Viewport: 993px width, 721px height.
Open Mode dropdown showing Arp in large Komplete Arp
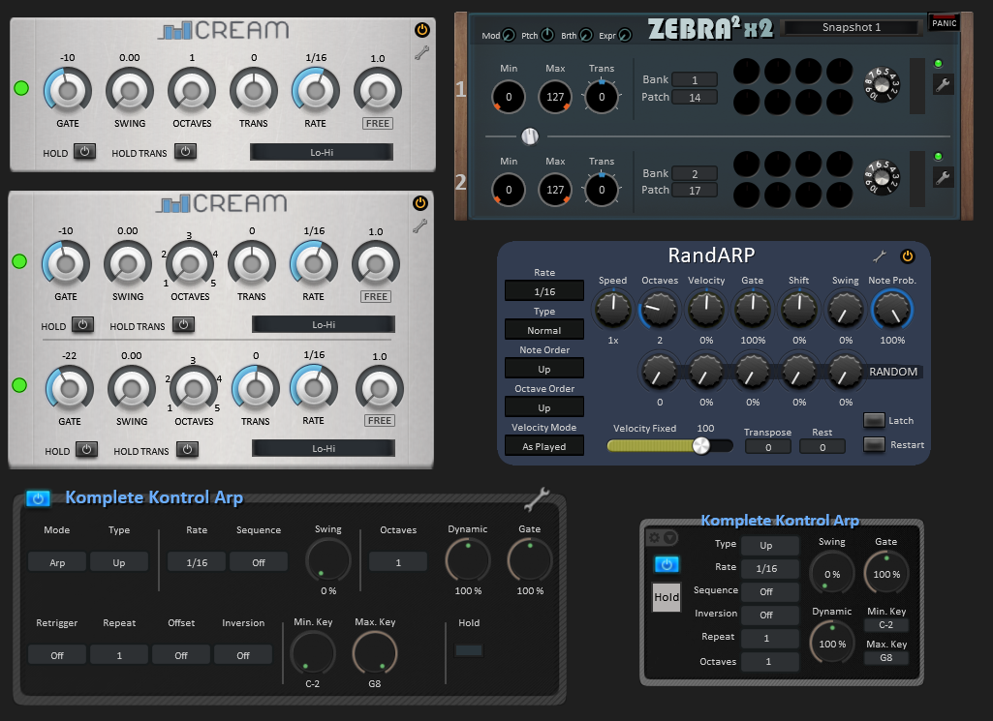point(57,562)
